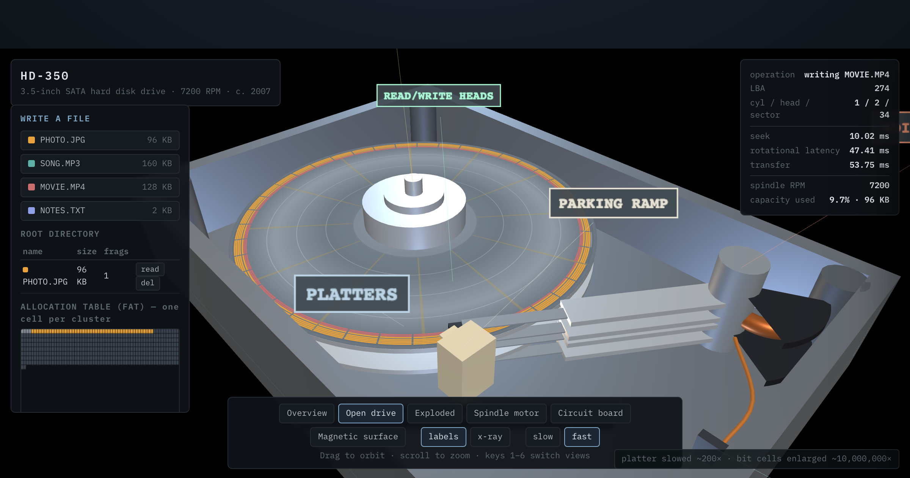Click the 'platter slowed ~200×' note
Screen dimensions: 910x478
click(x=671, y=459)
